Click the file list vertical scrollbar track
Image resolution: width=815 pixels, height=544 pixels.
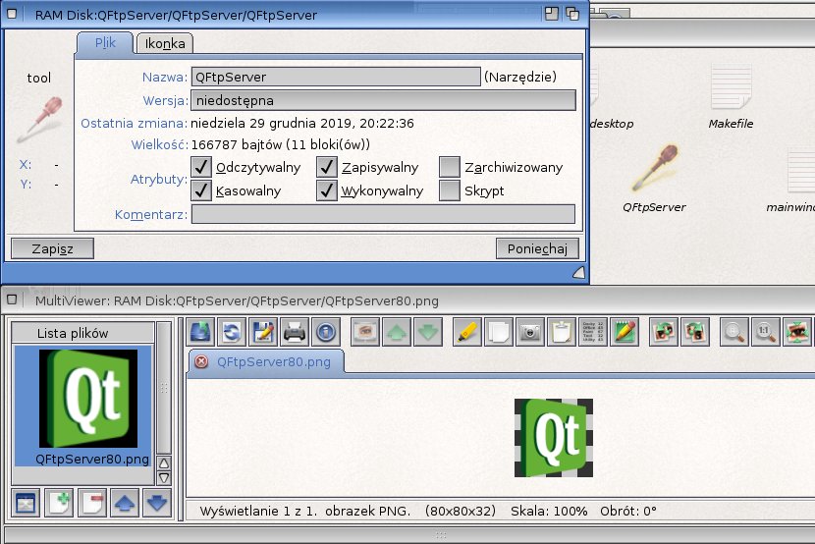[164, 388]
